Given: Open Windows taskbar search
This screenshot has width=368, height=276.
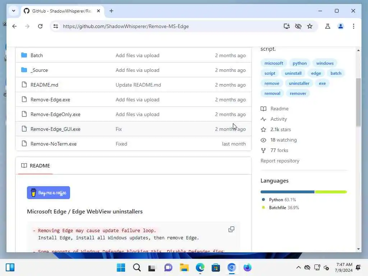Looking at the screenshot, I should 137,267.
